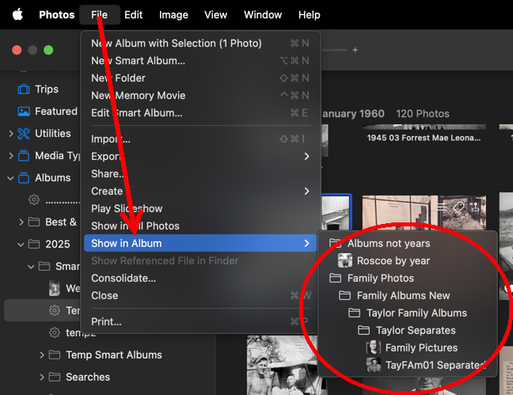Click the 120 Photos count label

[423, 113]
